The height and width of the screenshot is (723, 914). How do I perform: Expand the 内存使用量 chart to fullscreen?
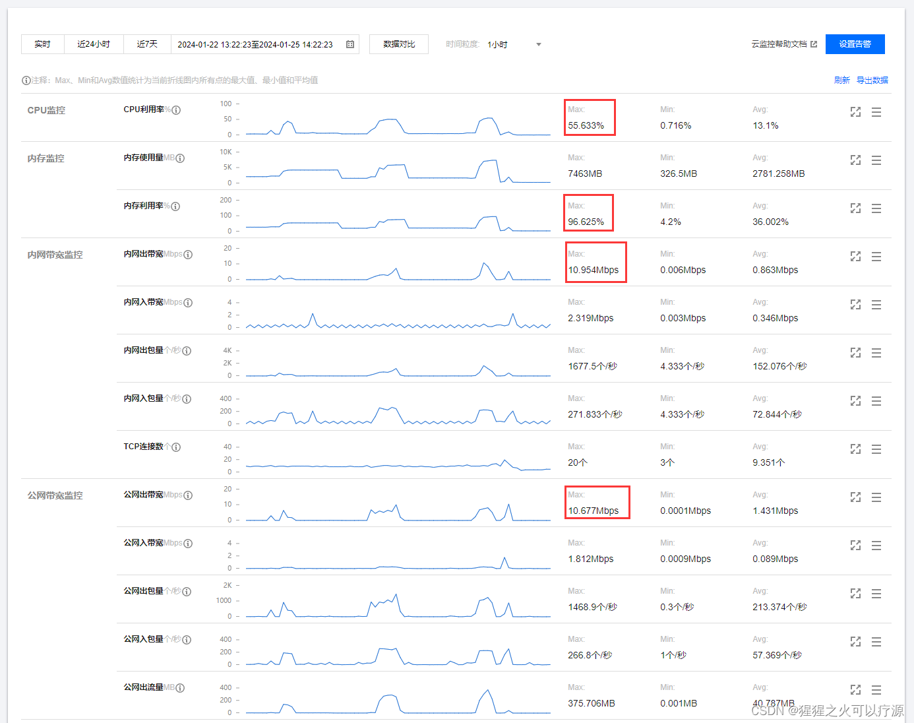[x=855, y=160]
